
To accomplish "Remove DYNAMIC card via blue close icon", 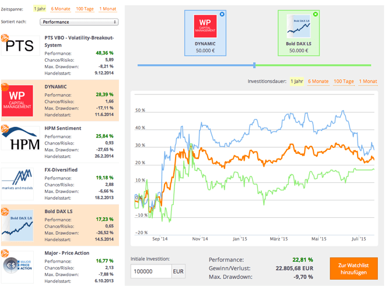I will 222,14.
